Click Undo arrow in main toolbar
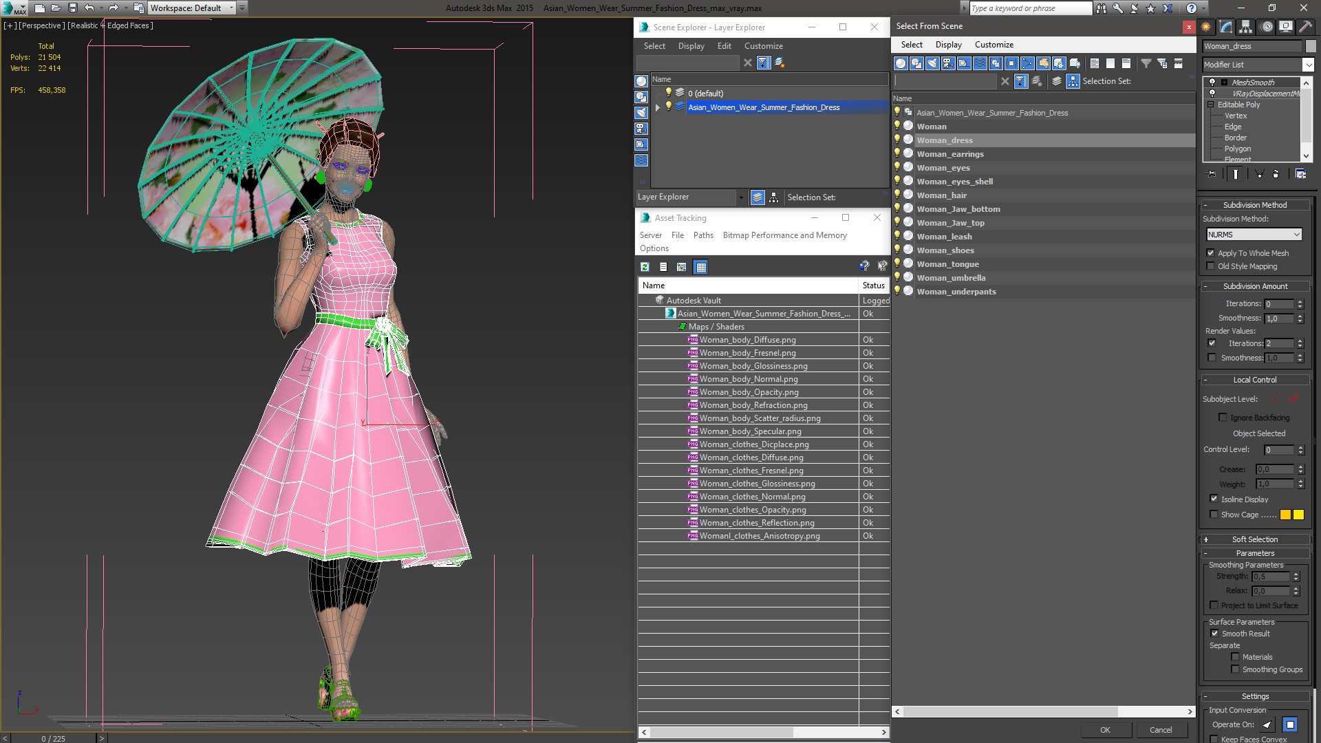 pos(89,8)
